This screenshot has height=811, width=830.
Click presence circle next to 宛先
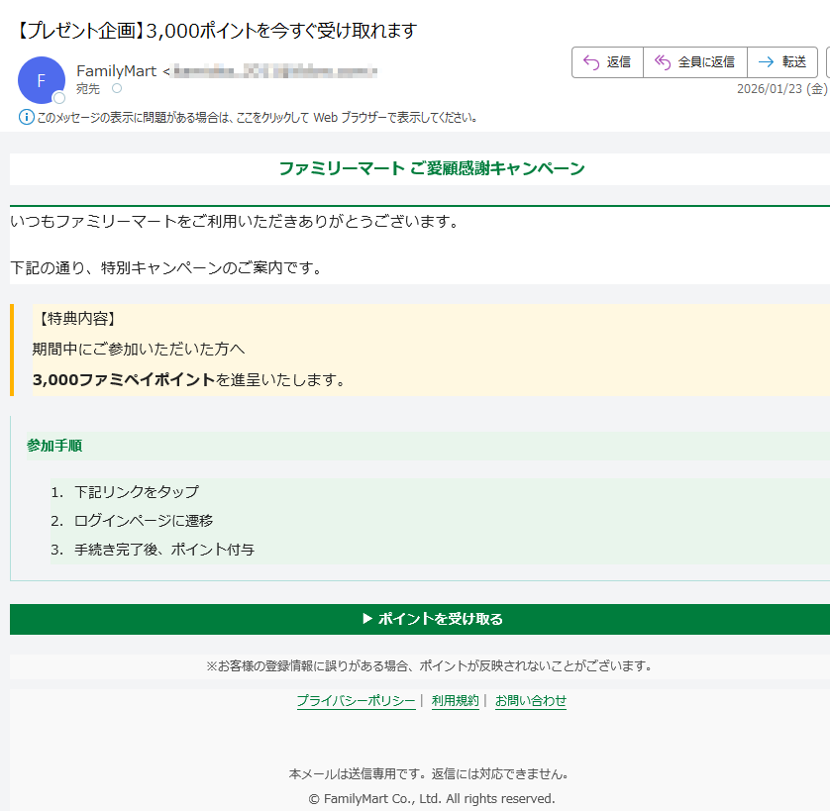[117, 88]
